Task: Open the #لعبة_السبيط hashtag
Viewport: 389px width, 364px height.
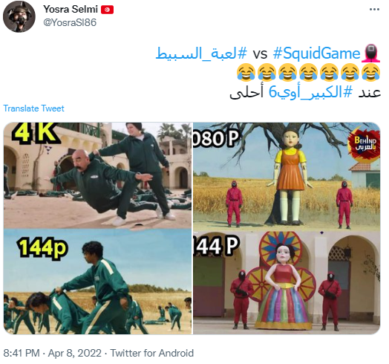Action: 201,53
